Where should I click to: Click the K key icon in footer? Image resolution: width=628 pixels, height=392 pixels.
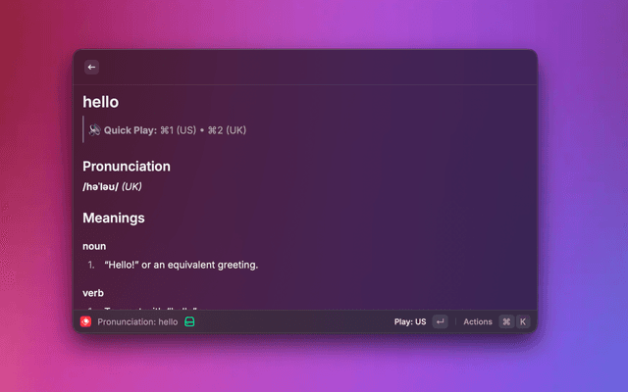click(523, 321)
